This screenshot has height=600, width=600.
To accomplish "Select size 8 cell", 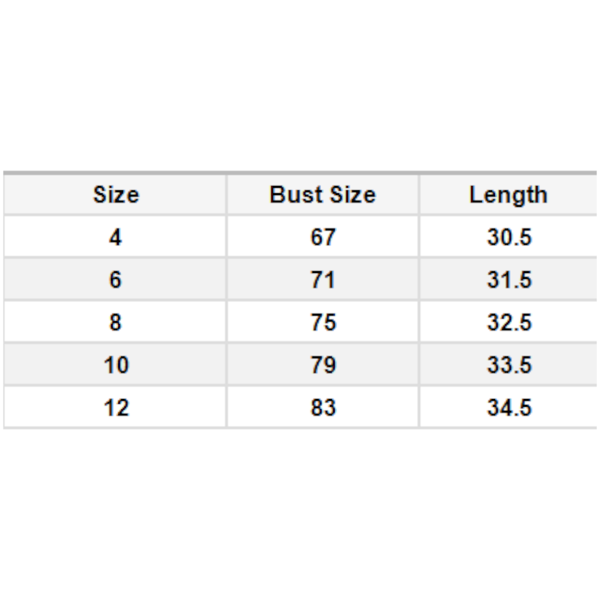I will (x=115, y=322).
